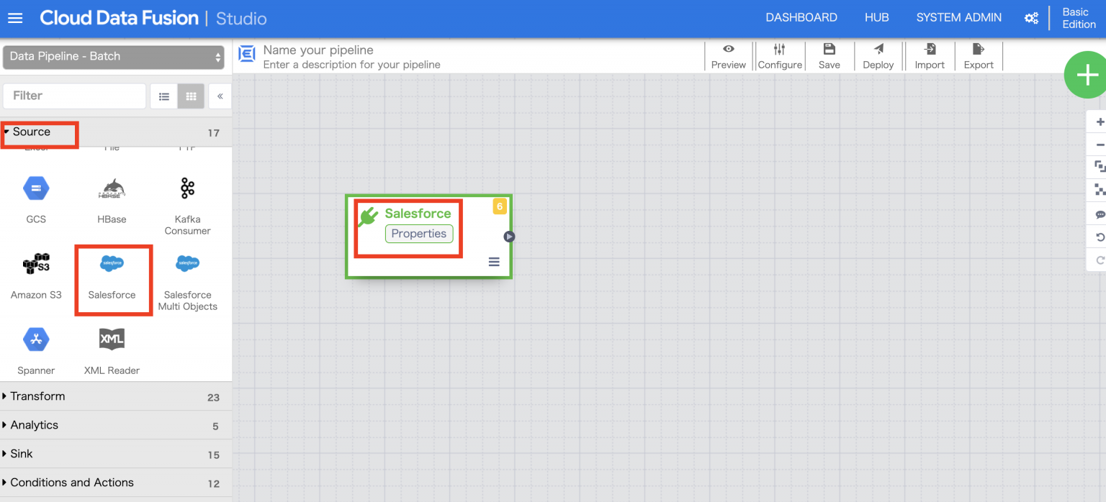Screen dimensions: 1106x502
Task: Open the pipeline comments panel
Action: (1100, 214)
